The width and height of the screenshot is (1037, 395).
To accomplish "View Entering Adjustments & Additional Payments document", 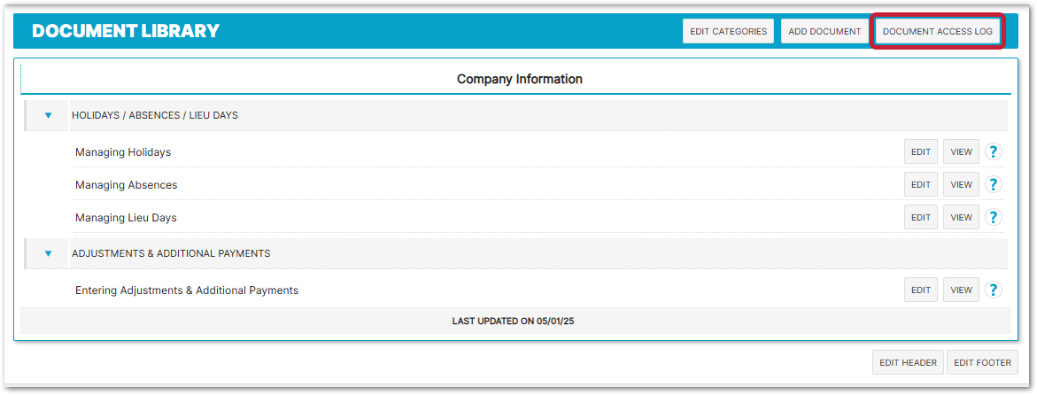I will (x=961, y=290).
